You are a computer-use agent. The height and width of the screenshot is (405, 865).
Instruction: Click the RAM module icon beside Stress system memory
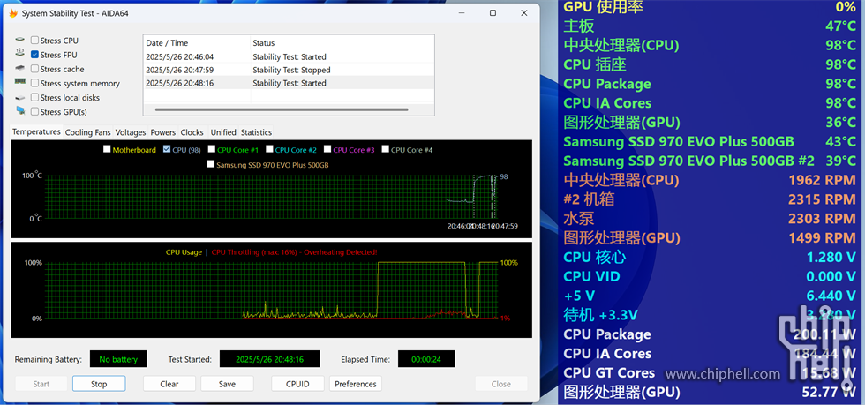19,82
